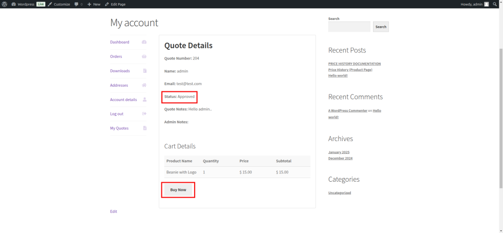Click the WordPress logo icon

click(5, 4)
